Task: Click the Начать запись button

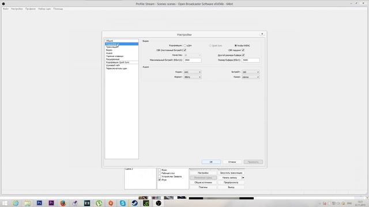Action: (229, 178)
